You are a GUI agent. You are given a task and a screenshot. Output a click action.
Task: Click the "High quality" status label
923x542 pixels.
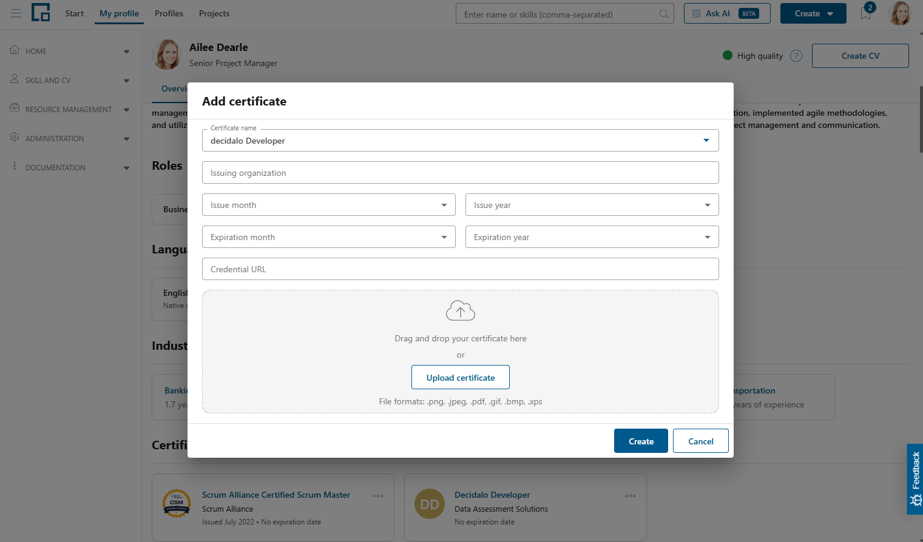(760, 56)
